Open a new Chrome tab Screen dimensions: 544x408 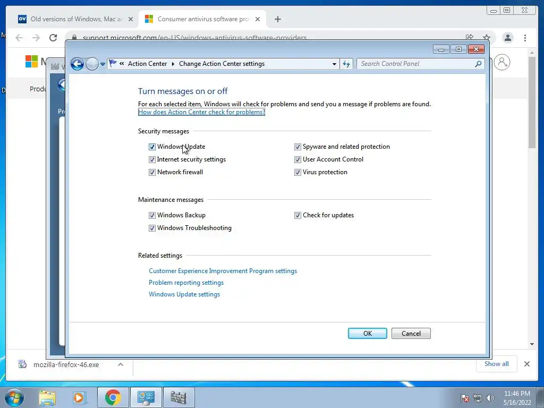click(x=277, y=19)
